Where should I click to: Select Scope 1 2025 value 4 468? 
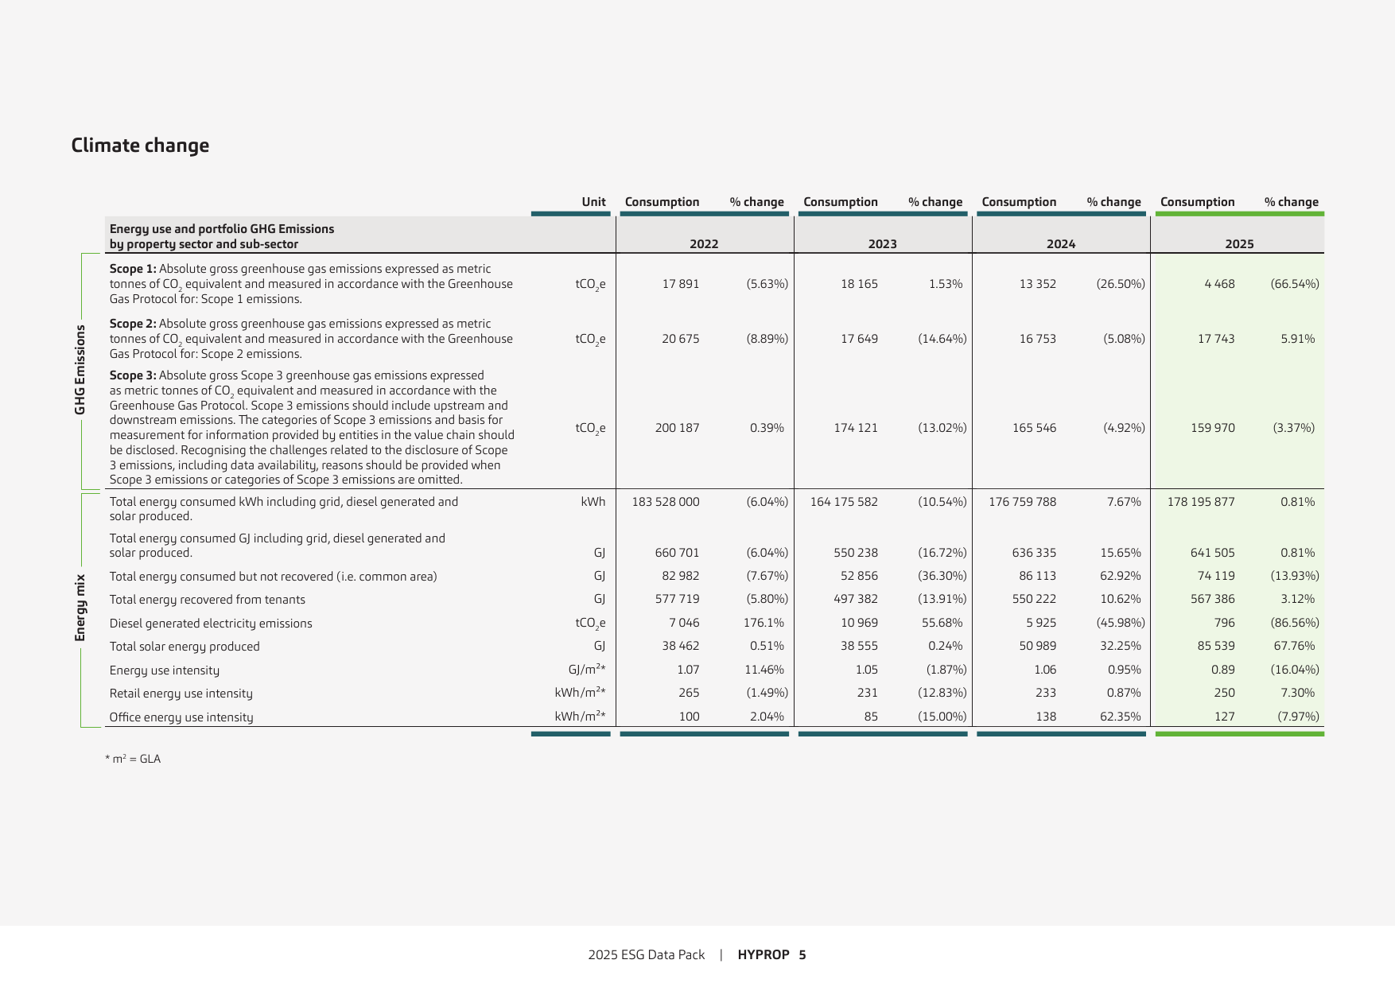pyautogui.click(x=1219, y=284)
